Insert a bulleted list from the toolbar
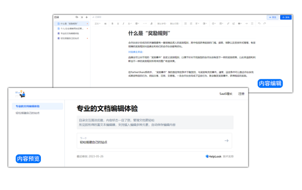The height and width of the screenshot is (190, 302). coord(186,23)
